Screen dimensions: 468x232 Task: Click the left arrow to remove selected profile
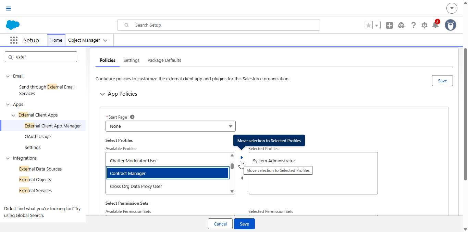click(x=242, y=178)
